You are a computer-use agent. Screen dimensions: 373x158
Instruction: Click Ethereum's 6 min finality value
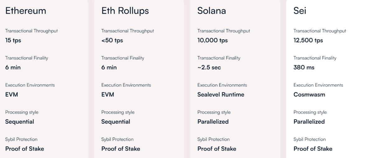(x=13, y=68)
